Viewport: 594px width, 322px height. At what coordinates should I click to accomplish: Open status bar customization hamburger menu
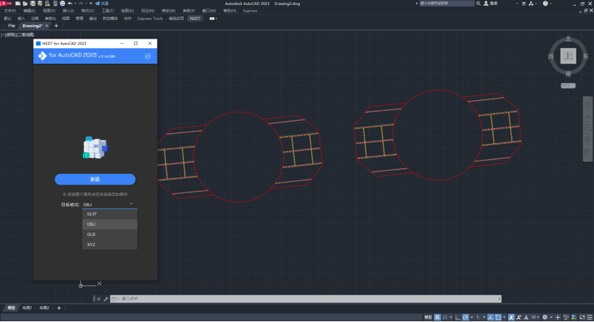[590, 318]
